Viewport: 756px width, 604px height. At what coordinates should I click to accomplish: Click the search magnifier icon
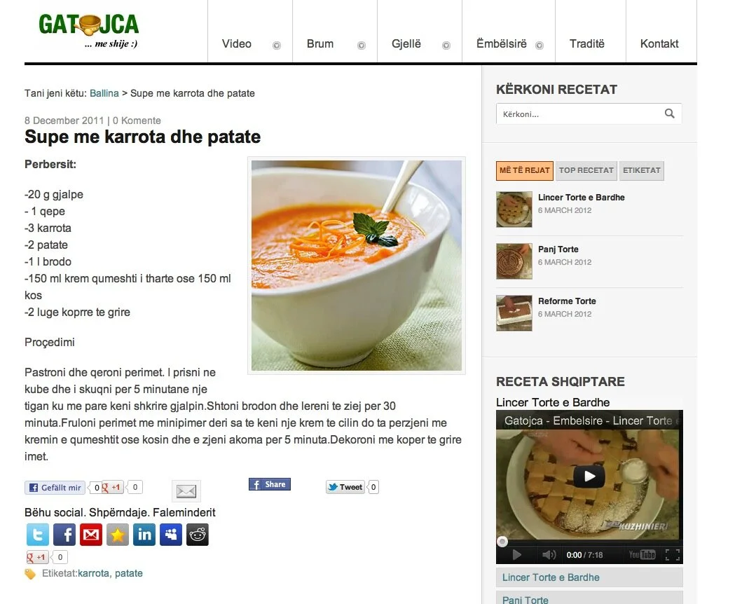669,114
